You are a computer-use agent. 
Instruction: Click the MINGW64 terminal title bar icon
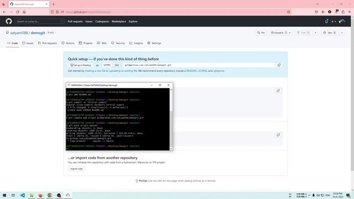[x=69, y=85]
